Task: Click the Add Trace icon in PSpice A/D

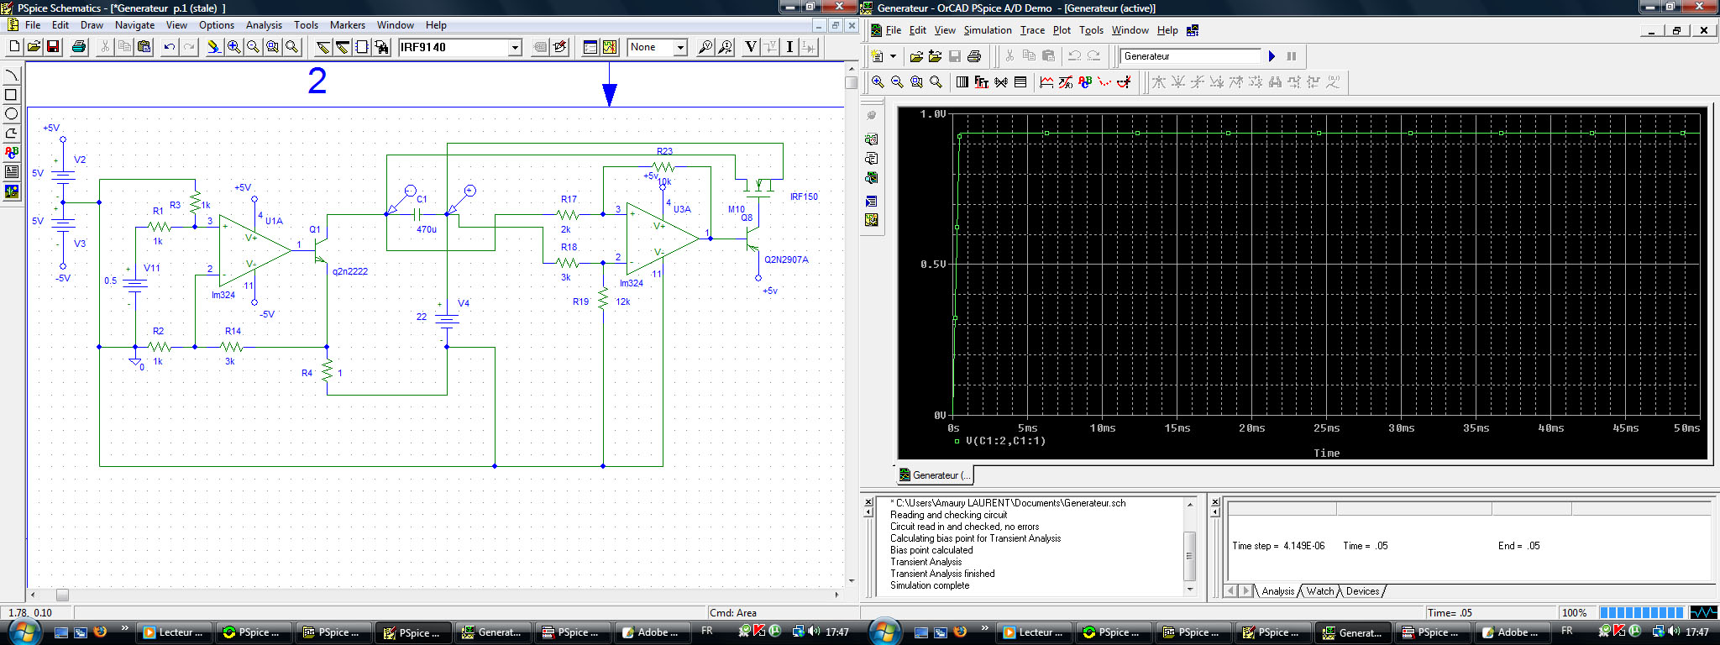Action: click(x=1046, y=82)
